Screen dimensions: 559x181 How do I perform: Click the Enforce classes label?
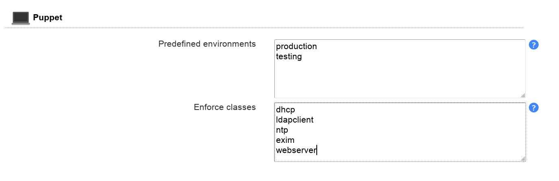point(225,107)
